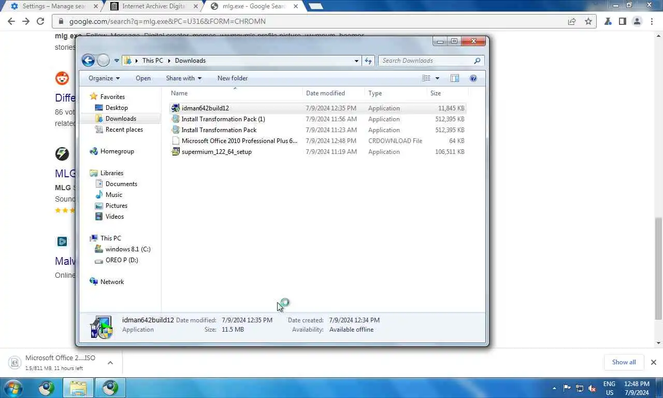Bookmark this page with the star icon

(x=588, y=21)
